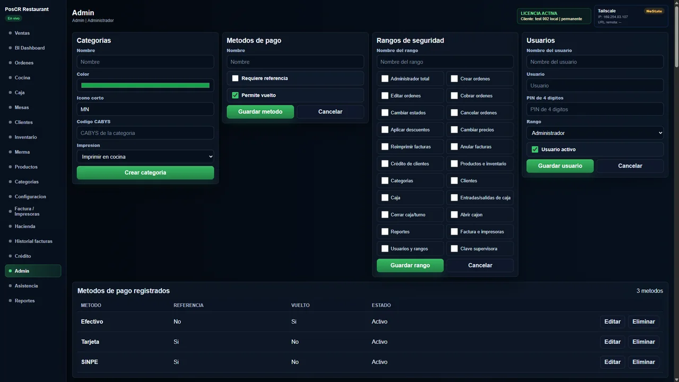The width and height of the screenshot is (679, 382).
Task: Cancel the Usuarios form
Action: pyautogui.click(x=630, y=166)
